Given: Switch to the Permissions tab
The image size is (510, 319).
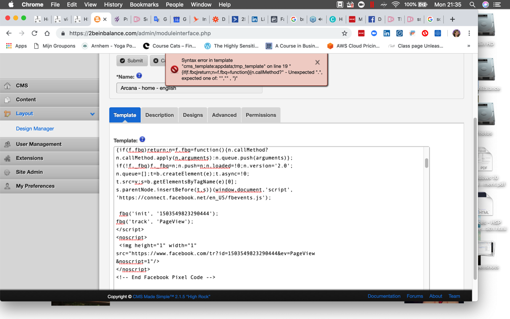Looking at the screenshot, I should (x=260, y=115).
